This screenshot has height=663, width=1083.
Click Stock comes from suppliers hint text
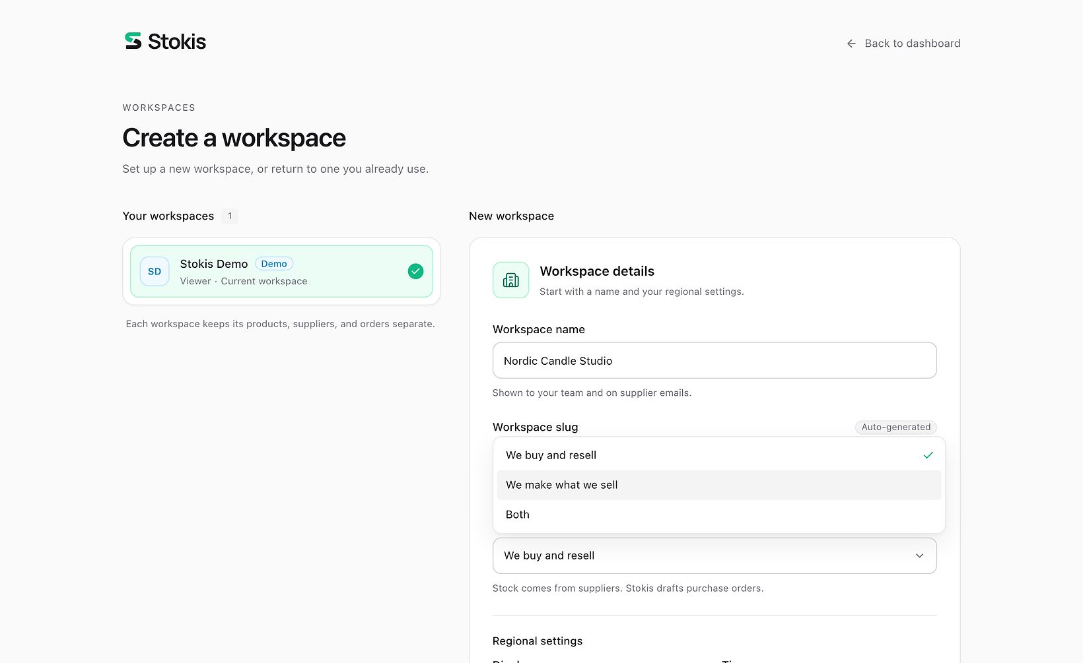pyautogui.click(x=628, y=588)
